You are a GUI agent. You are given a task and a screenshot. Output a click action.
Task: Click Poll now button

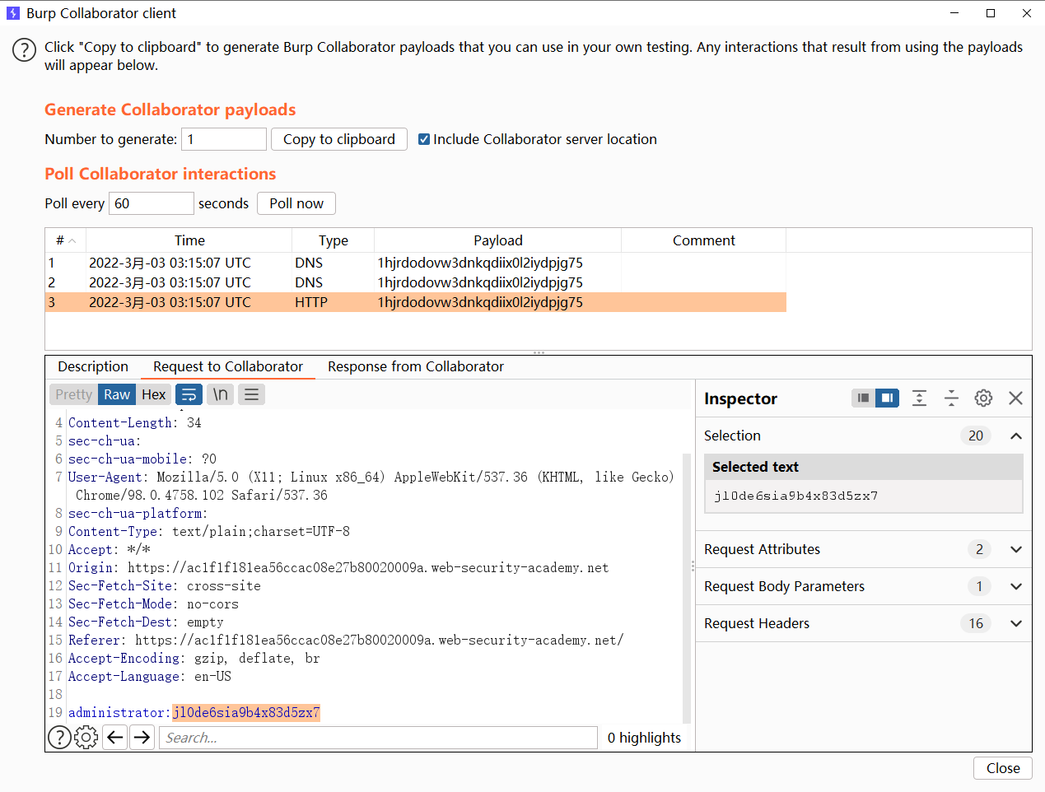[296, 203]
